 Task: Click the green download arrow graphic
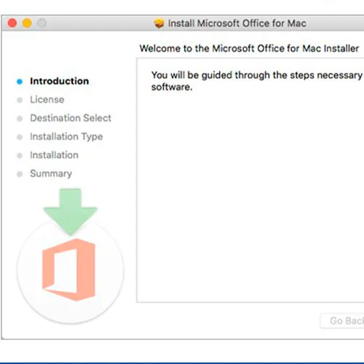(71, 212)
